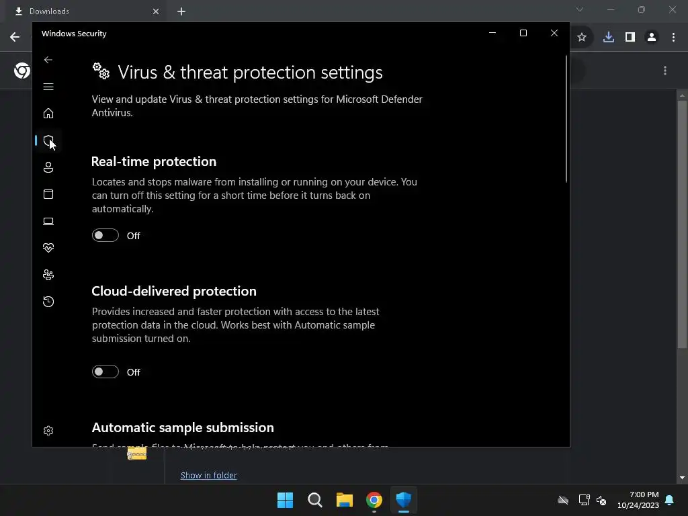Click Windows Security taskbar shield icon

[404, 500]
